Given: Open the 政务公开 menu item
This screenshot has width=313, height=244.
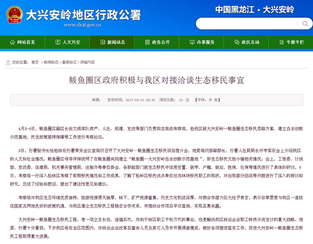Looking at the screenshot, I should pos(156,42).
